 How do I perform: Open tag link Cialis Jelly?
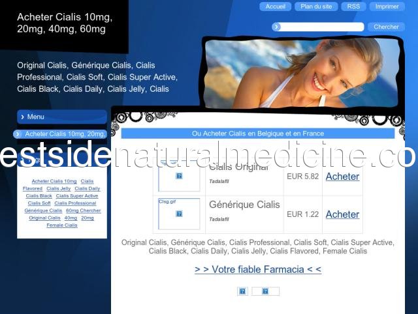point(58,188)
